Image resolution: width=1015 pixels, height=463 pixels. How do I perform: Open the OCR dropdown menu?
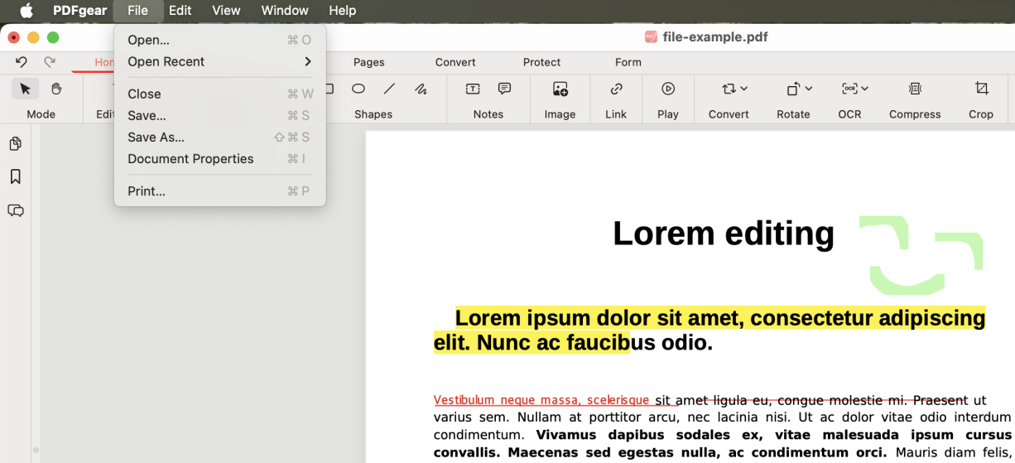pyautogui.click(x=864, y=89)
